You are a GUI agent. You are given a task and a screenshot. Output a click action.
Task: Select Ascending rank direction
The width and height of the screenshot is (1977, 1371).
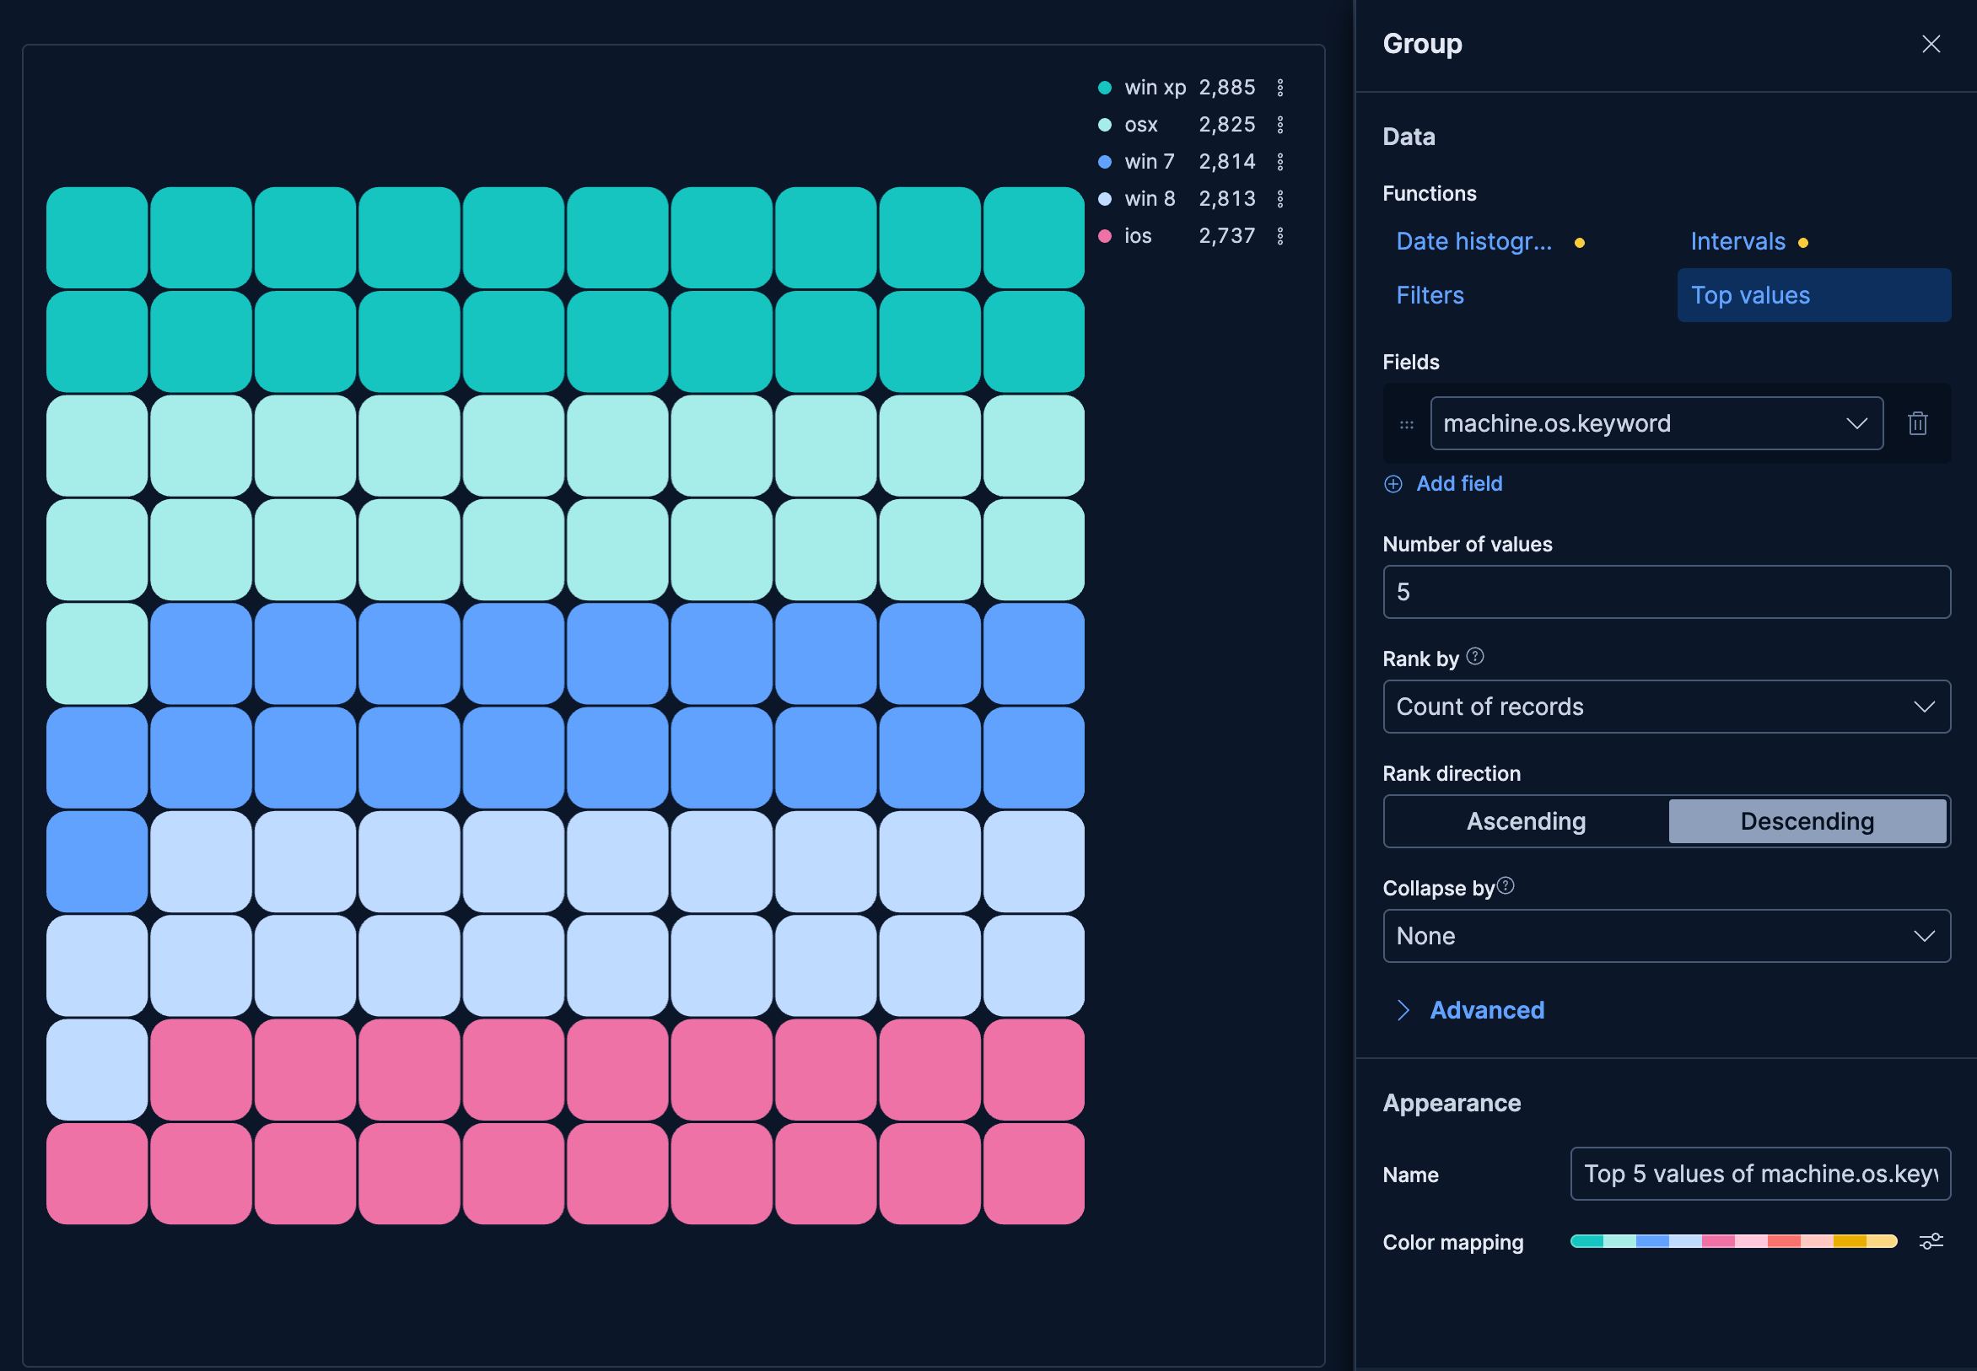click(1526, 821)
